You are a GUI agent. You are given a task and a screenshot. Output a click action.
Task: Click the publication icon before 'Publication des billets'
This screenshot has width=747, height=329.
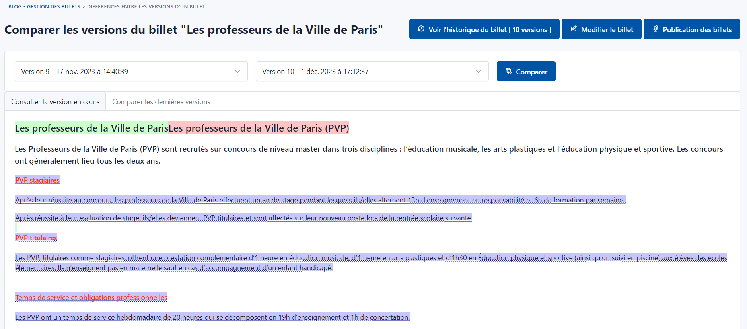tap(656, 29)
